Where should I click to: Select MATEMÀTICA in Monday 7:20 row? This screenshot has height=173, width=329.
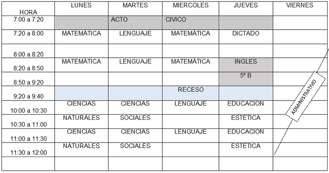coord(81,33)
